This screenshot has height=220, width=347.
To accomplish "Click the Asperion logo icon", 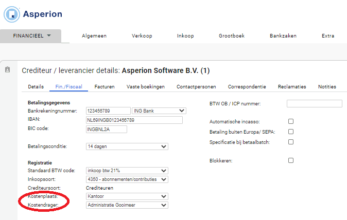I will click(x=12, y=14).
